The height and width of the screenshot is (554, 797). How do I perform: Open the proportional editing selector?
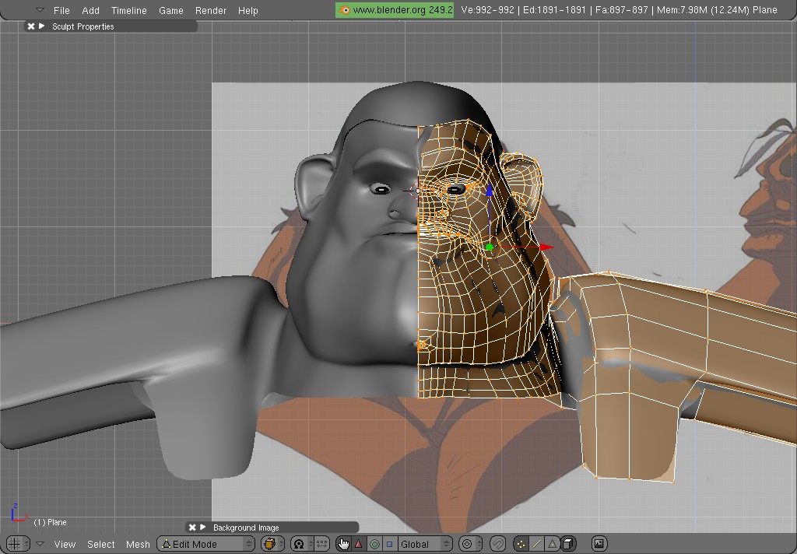[470, 544]
